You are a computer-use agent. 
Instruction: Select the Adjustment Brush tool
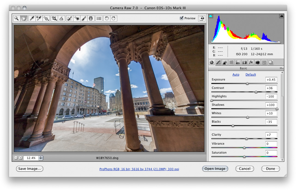click(84, 18)
